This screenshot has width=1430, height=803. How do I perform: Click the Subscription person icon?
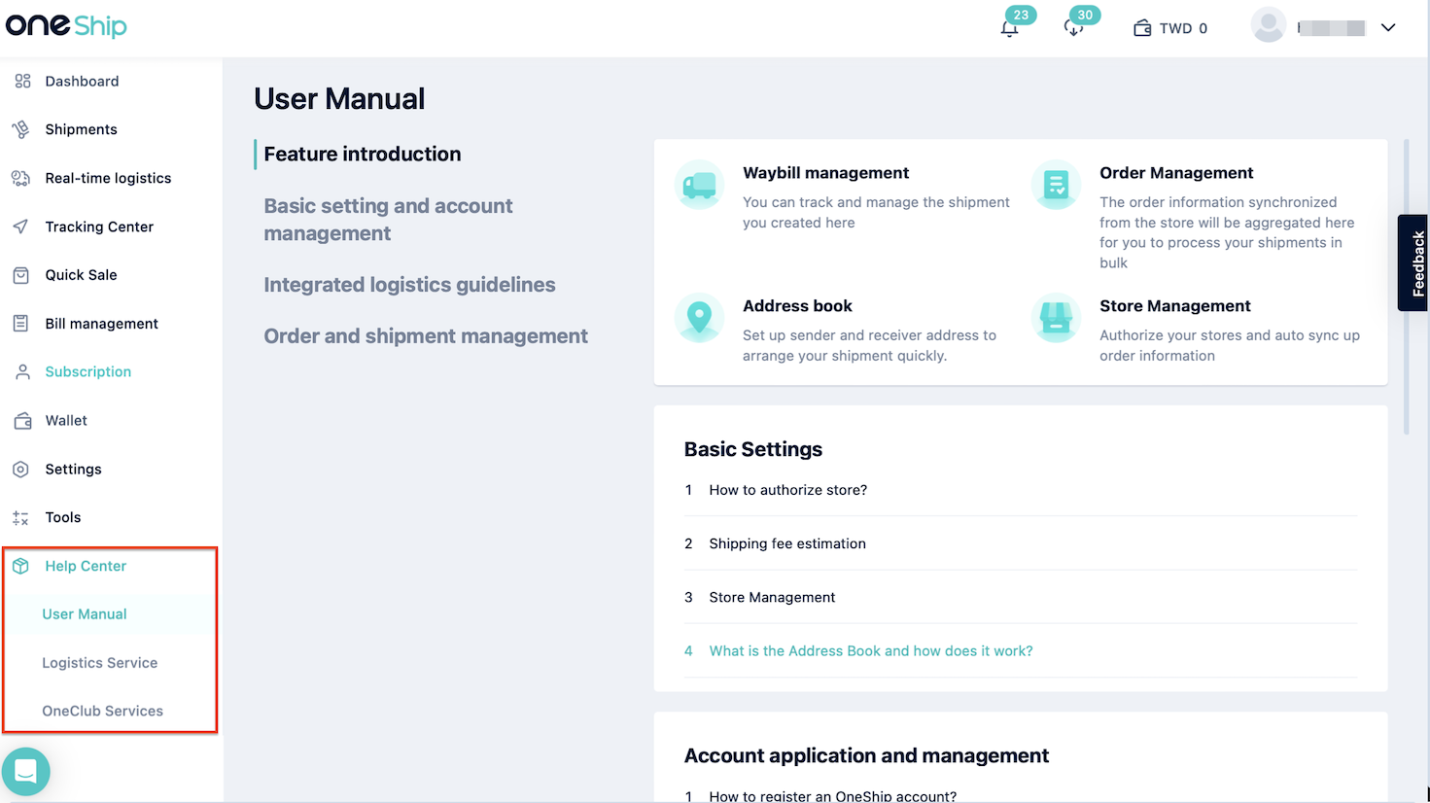pos(22,371)
